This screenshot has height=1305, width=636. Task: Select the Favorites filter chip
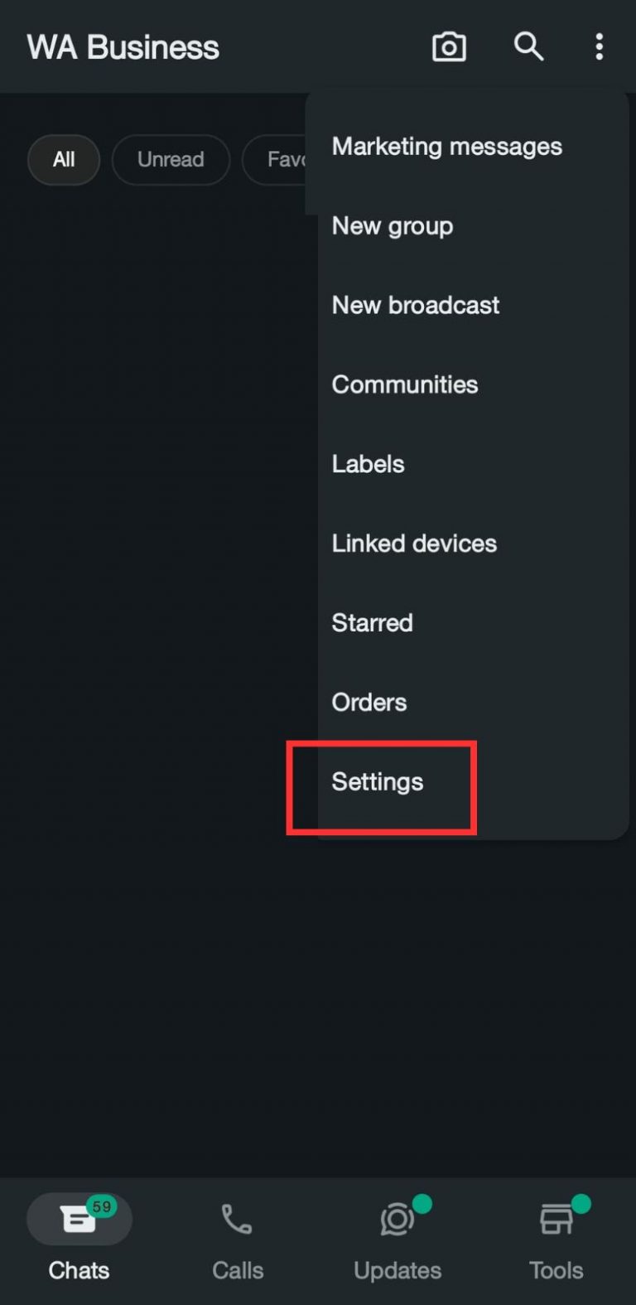(277, 159)
